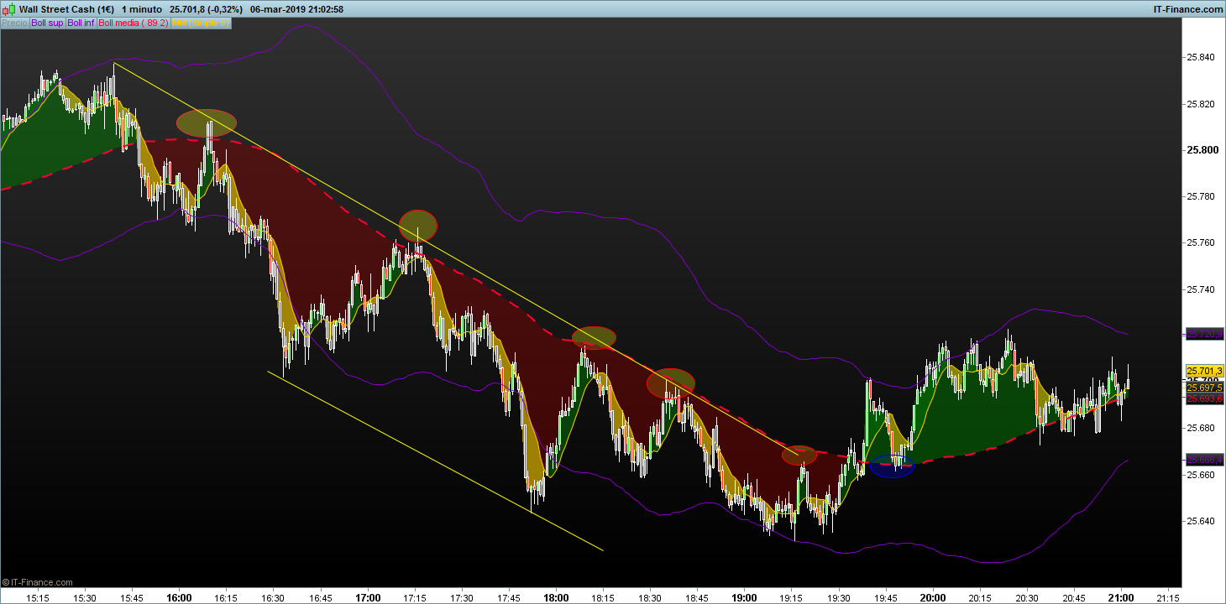Click the 20:00 label on time axis

coord(933,598)
